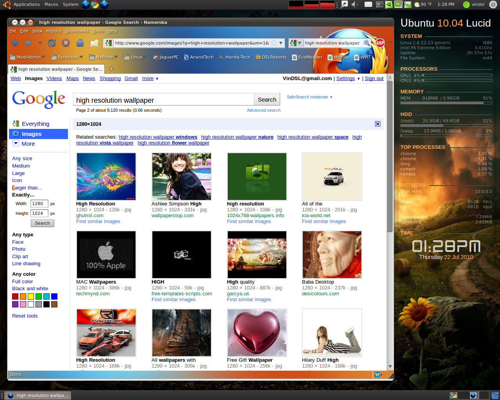The image size is (500, 400).
Task: Expand the Google 'more' services dropdown
Action: [150, 79]
